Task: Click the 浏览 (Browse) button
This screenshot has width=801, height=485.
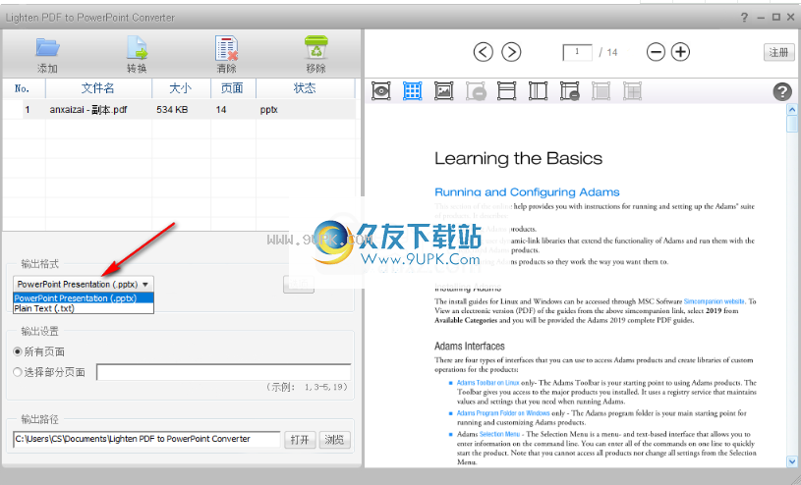Action: pos(334,440)
